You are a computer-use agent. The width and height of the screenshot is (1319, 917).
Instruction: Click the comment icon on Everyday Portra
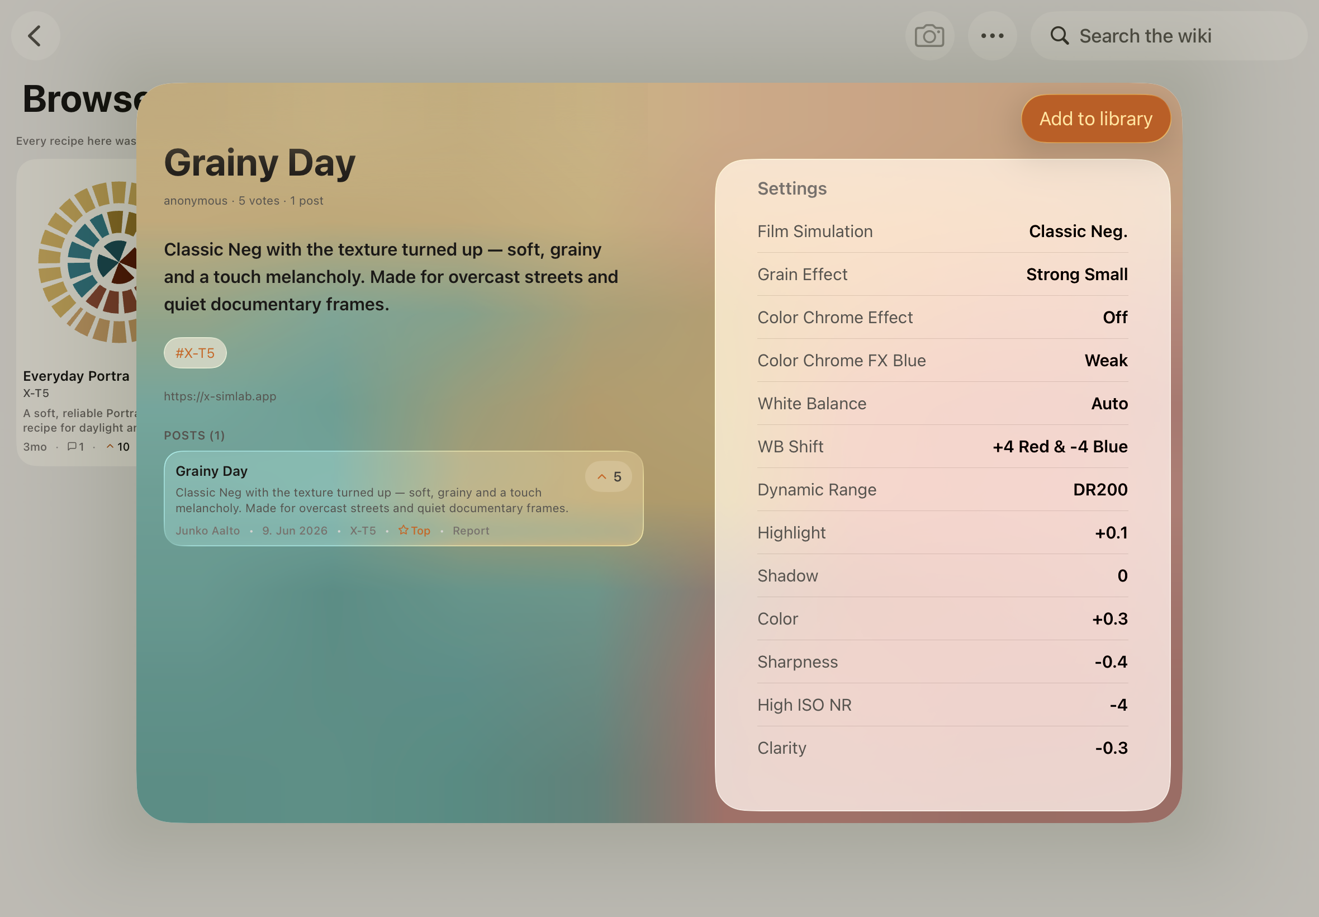pos(72,446)
